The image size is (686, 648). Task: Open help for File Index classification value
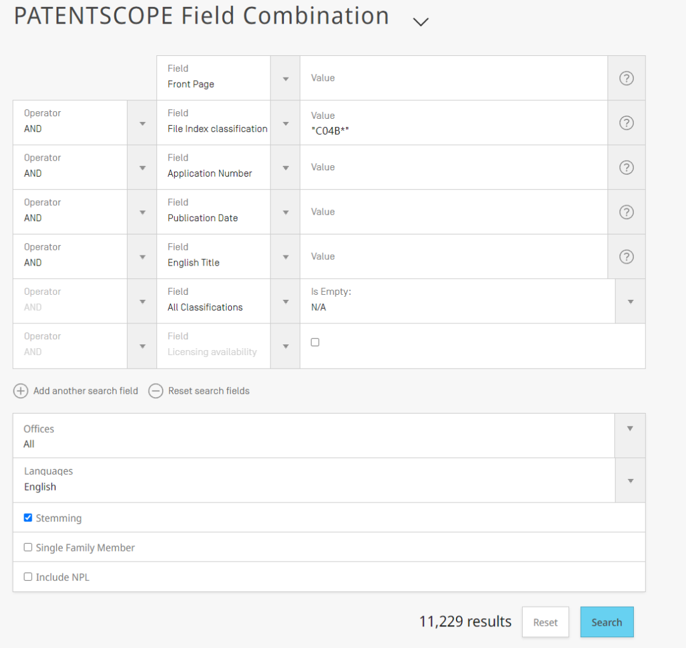pos(626,123)
